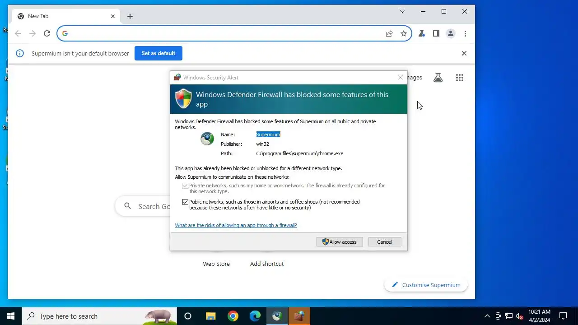Screen dimensions: 578x325
Task: Open Search Labs flask icon
Action: coord(438,78)
